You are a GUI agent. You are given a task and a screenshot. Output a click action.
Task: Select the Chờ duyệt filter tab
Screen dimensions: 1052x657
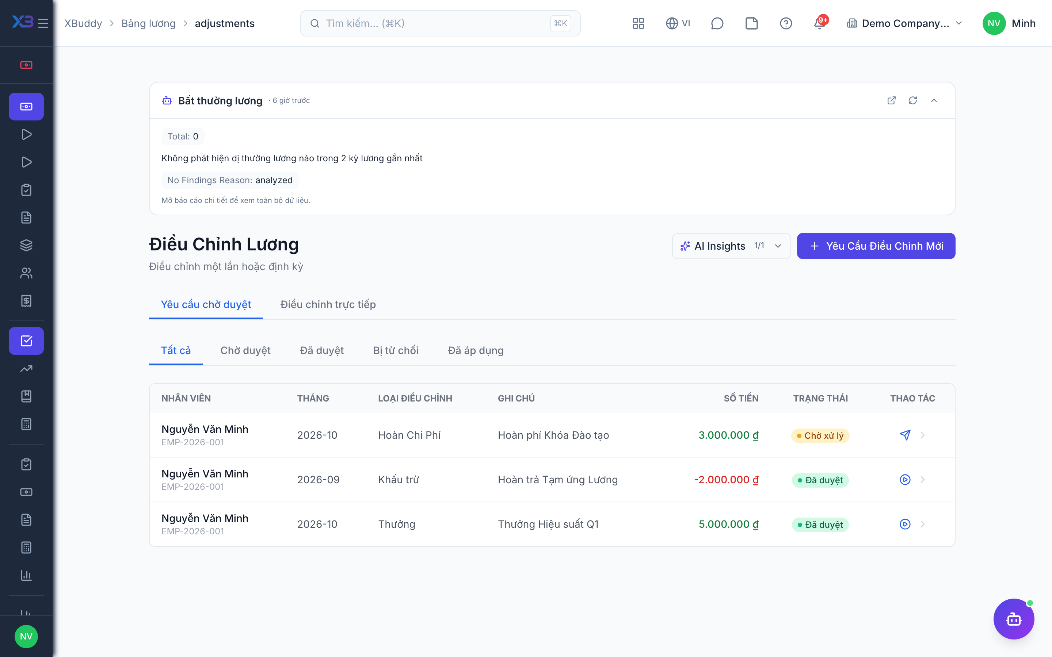pyautogui.click(x=245, y=350)
